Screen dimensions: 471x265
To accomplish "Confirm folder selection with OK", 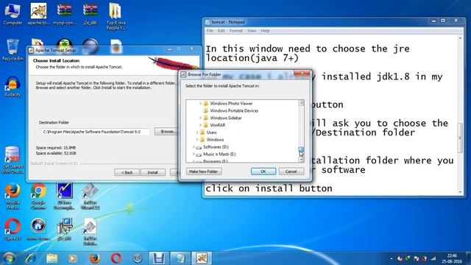I will point(263,172).
